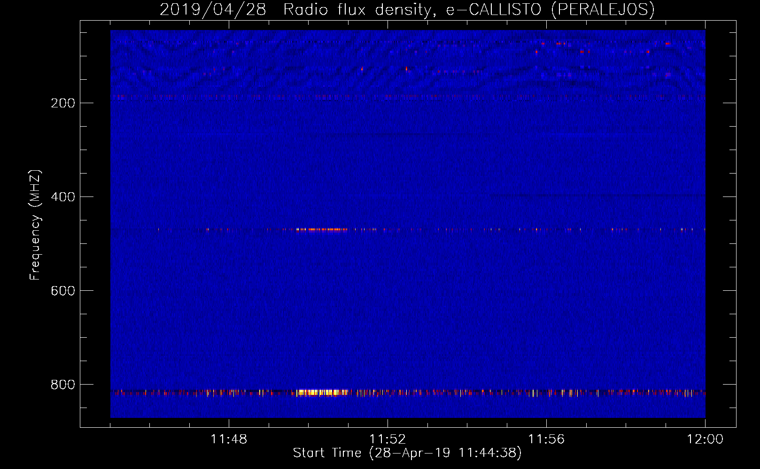This screenshot has height=469, width=760.
Task: Click the 11:48 time tick label
Action: coord(229,439)
